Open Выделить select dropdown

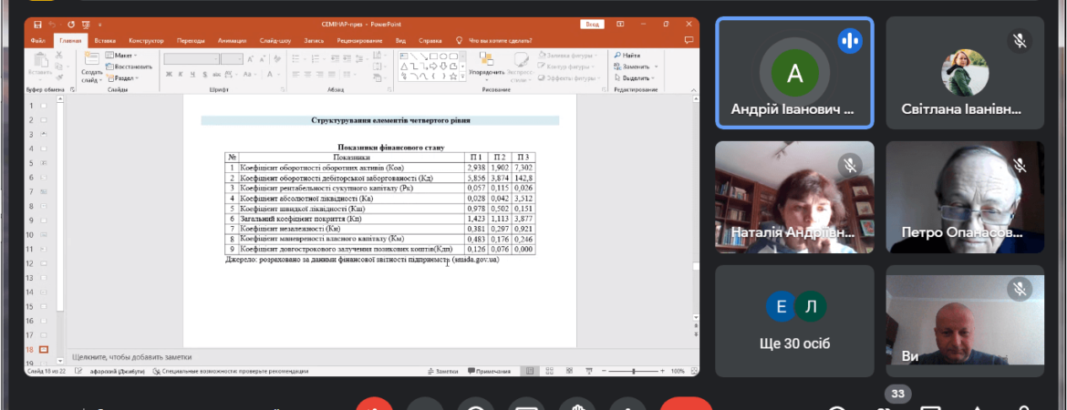(x=636, y=78)
